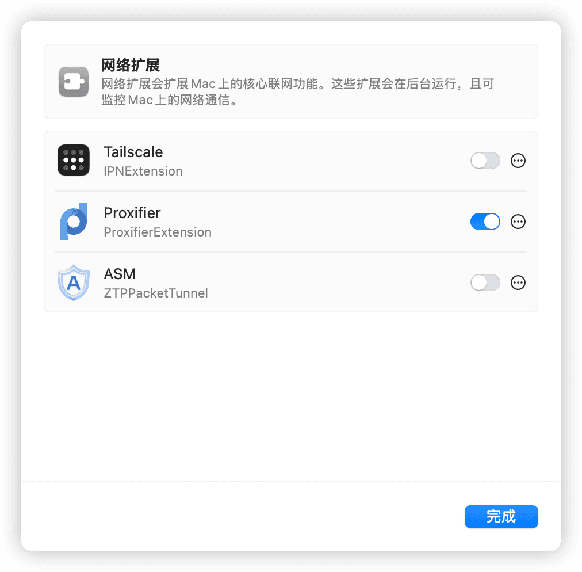Select the ASM name label

[120, 274]
